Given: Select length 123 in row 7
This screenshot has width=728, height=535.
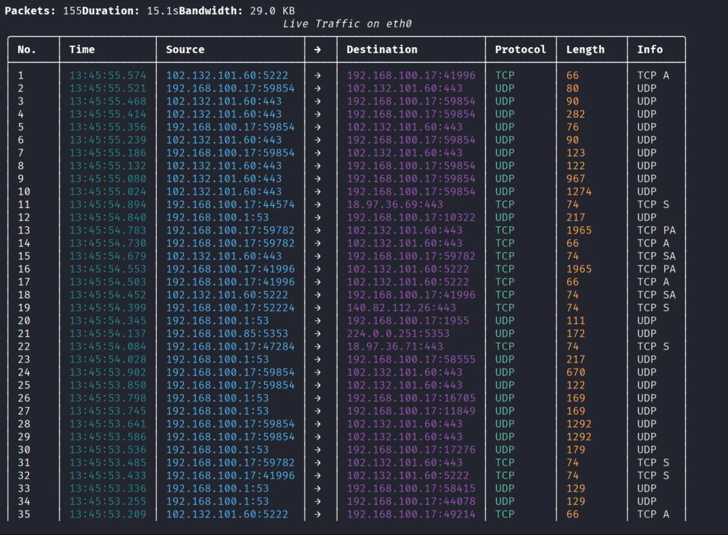Looking at the screenshot, I should coord(576,153).
